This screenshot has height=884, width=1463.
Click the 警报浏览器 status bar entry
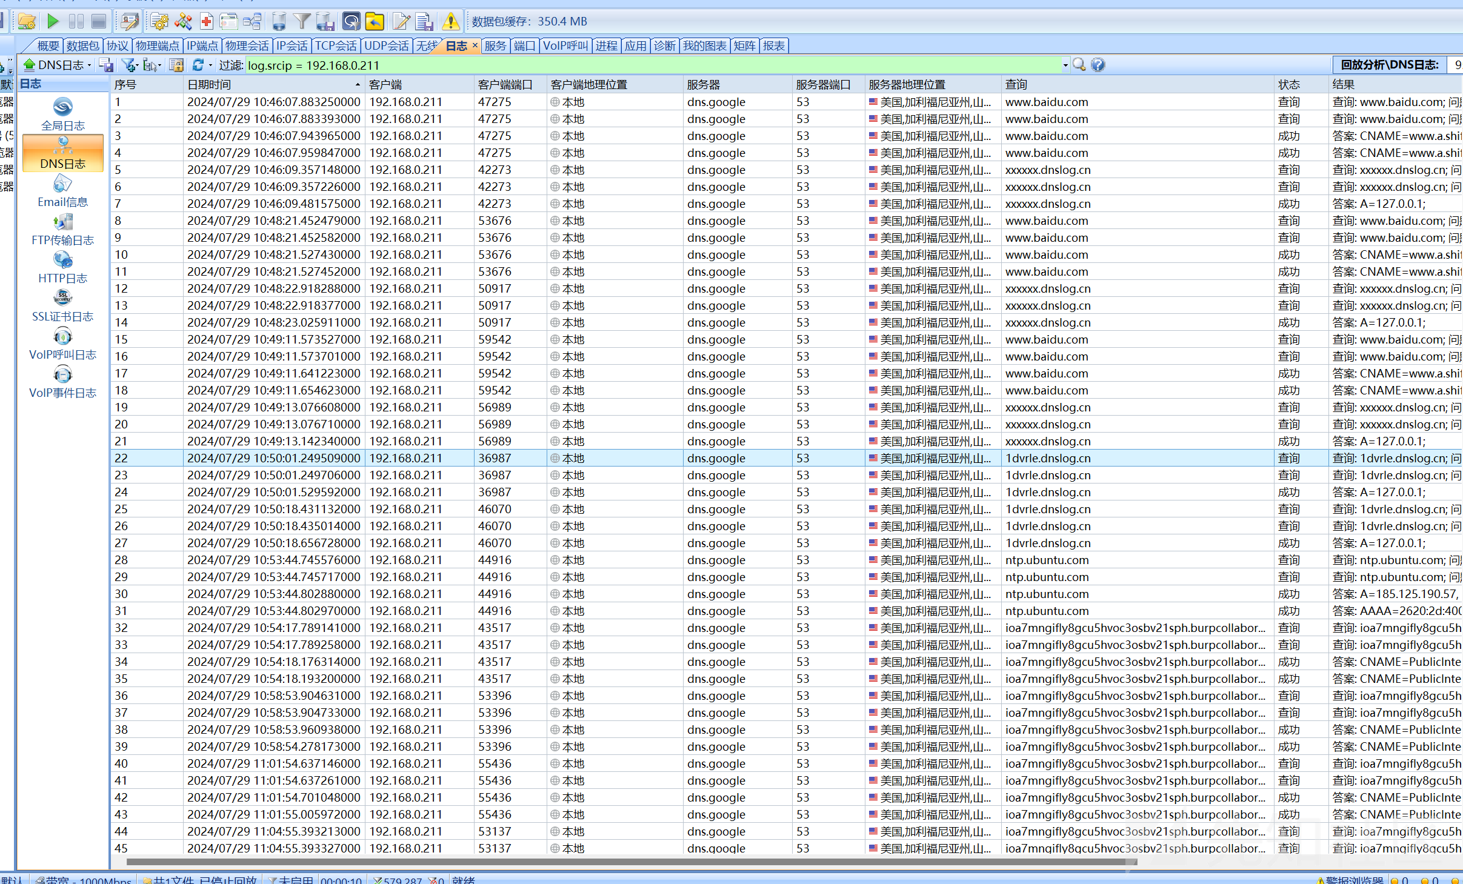coord(1350,880)
